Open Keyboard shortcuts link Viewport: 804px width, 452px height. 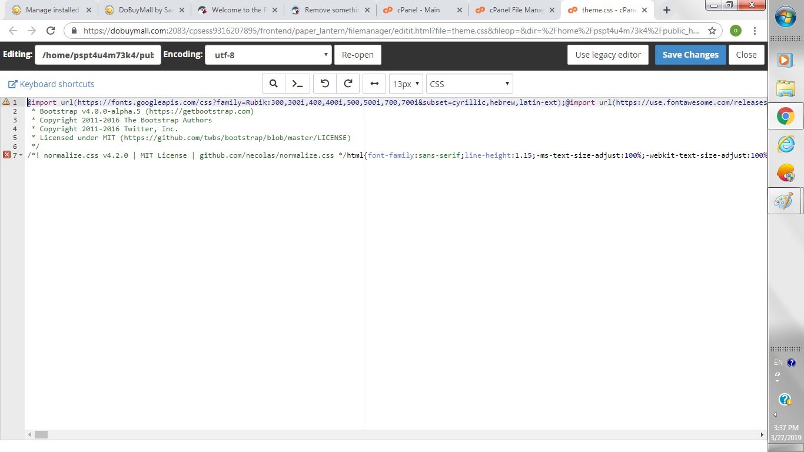click(51, 84)
